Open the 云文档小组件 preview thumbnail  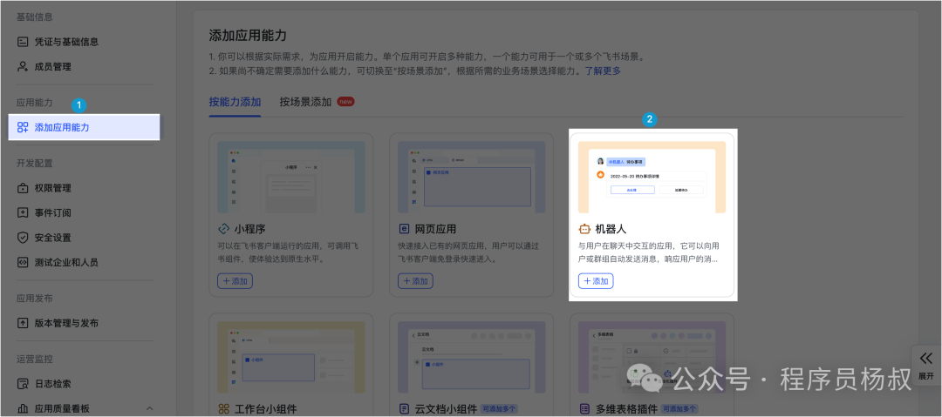[472, 357]
